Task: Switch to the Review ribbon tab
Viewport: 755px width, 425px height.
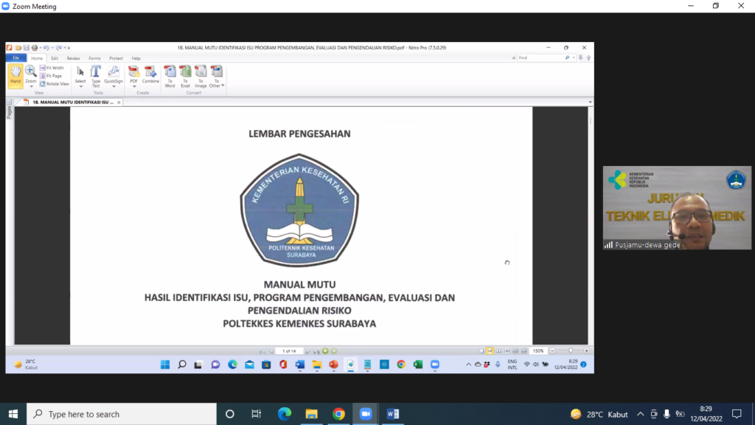Action: pyautogui.click(x=73, y=58)
